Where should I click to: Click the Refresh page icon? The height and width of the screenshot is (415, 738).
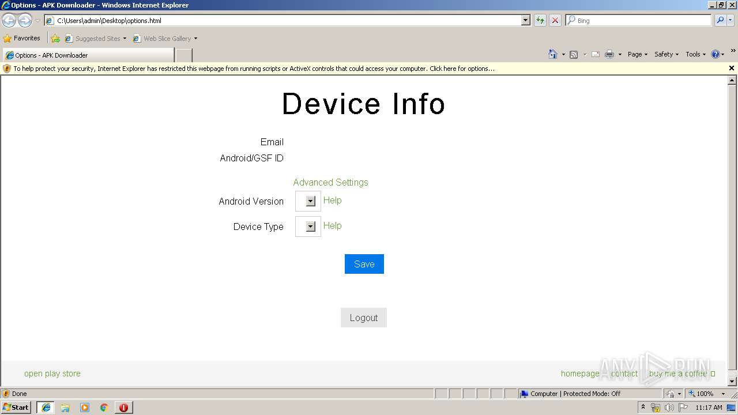pos(540,20)
